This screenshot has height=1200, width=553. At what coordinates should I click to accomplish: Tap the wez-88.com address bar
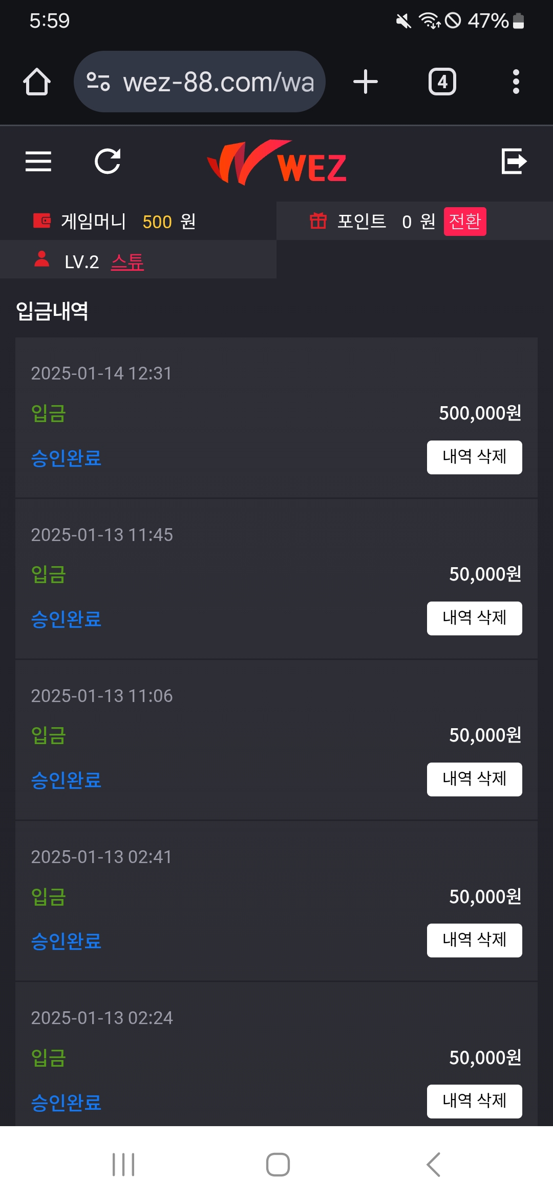pos(219,82)
